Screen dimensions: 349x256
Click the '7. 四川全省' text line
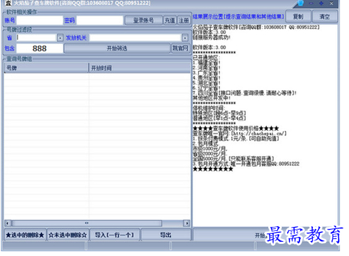coord(244,93)
